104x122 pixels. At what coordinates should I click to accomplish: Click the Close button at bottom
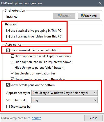tap(93, 118)
